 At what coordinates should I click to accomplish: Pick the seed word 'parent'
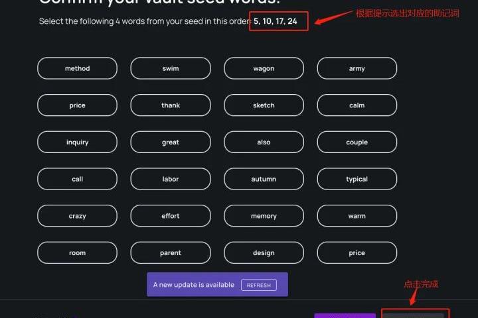tap(171, 252)
